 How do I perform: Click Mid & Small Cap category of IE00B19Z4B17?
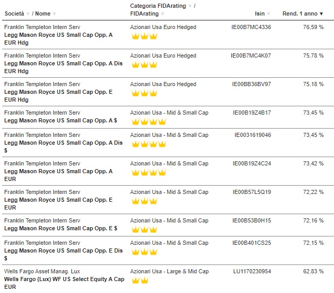pos(169,113)
